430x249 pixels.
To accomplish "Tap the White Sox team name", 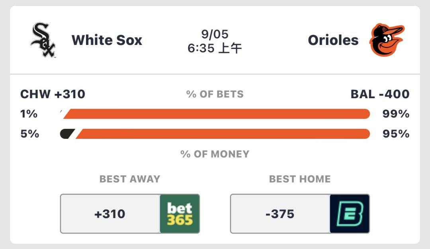I will tap(107, 40).
